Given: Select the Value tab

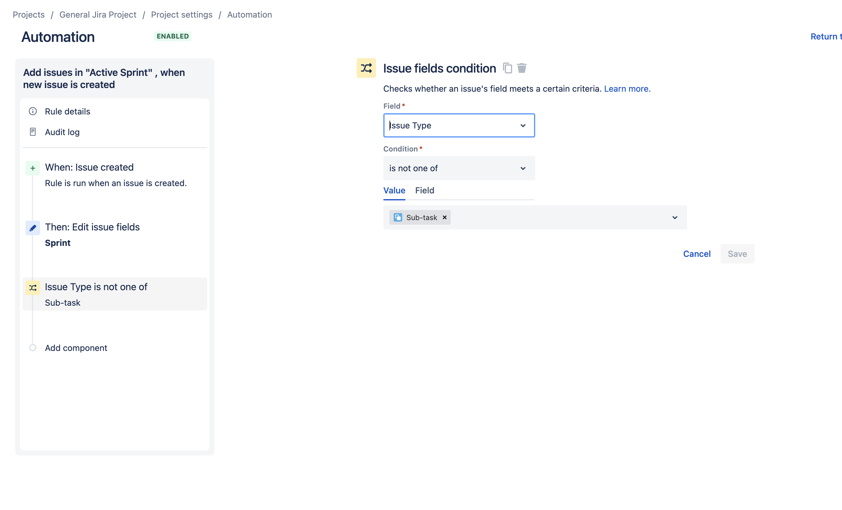Looking at the screenshot, I should tap(394, 191).
